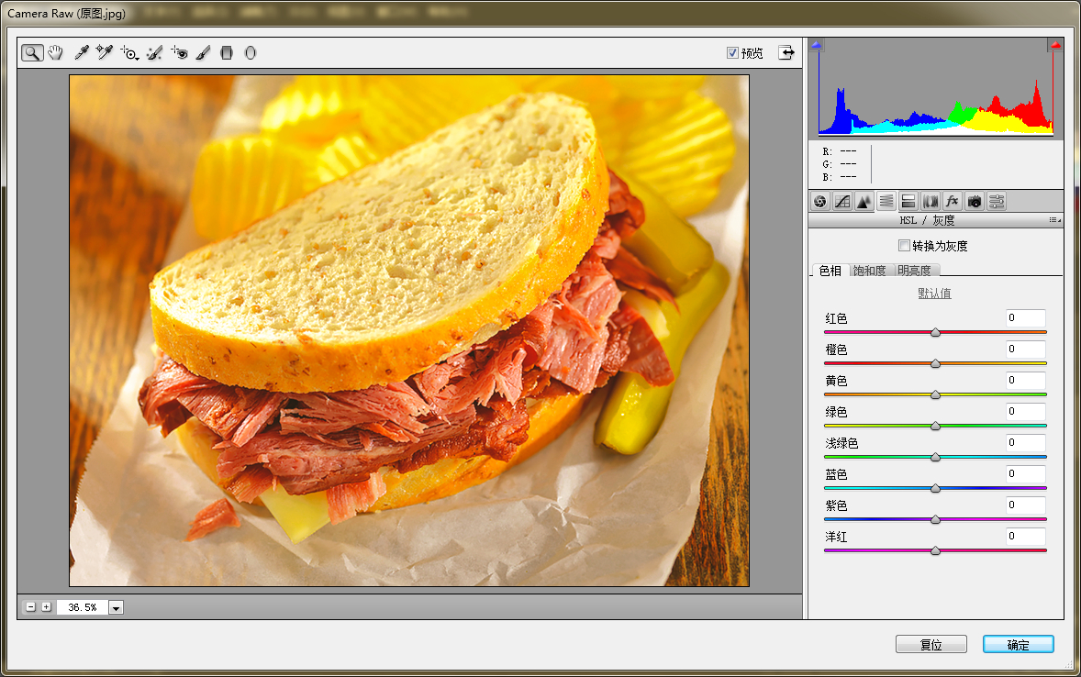Image resolution: width=1081 pixels, height=677 pixels.
Task: Select the Color Sampler tool
Action: [x=104, y=52]
